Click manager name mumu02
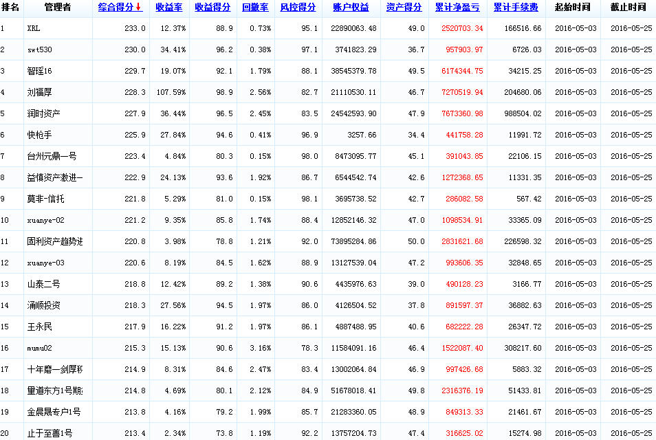656x440 pixels. click(39, 349)
